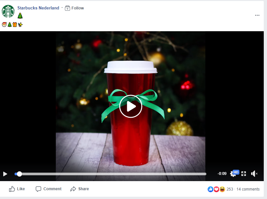Click the video progress scrubber handle
The image size is (267, 199).
[x=19, y=174]
